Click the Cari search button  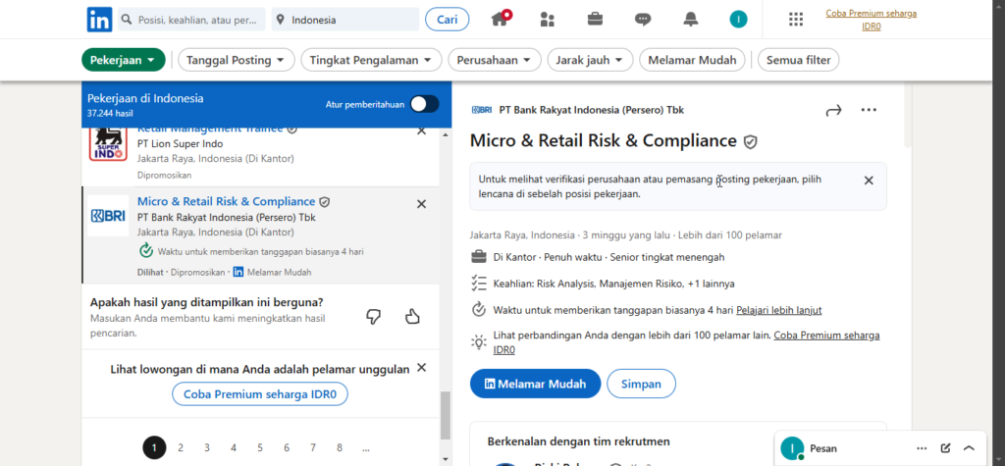(447, 20)
